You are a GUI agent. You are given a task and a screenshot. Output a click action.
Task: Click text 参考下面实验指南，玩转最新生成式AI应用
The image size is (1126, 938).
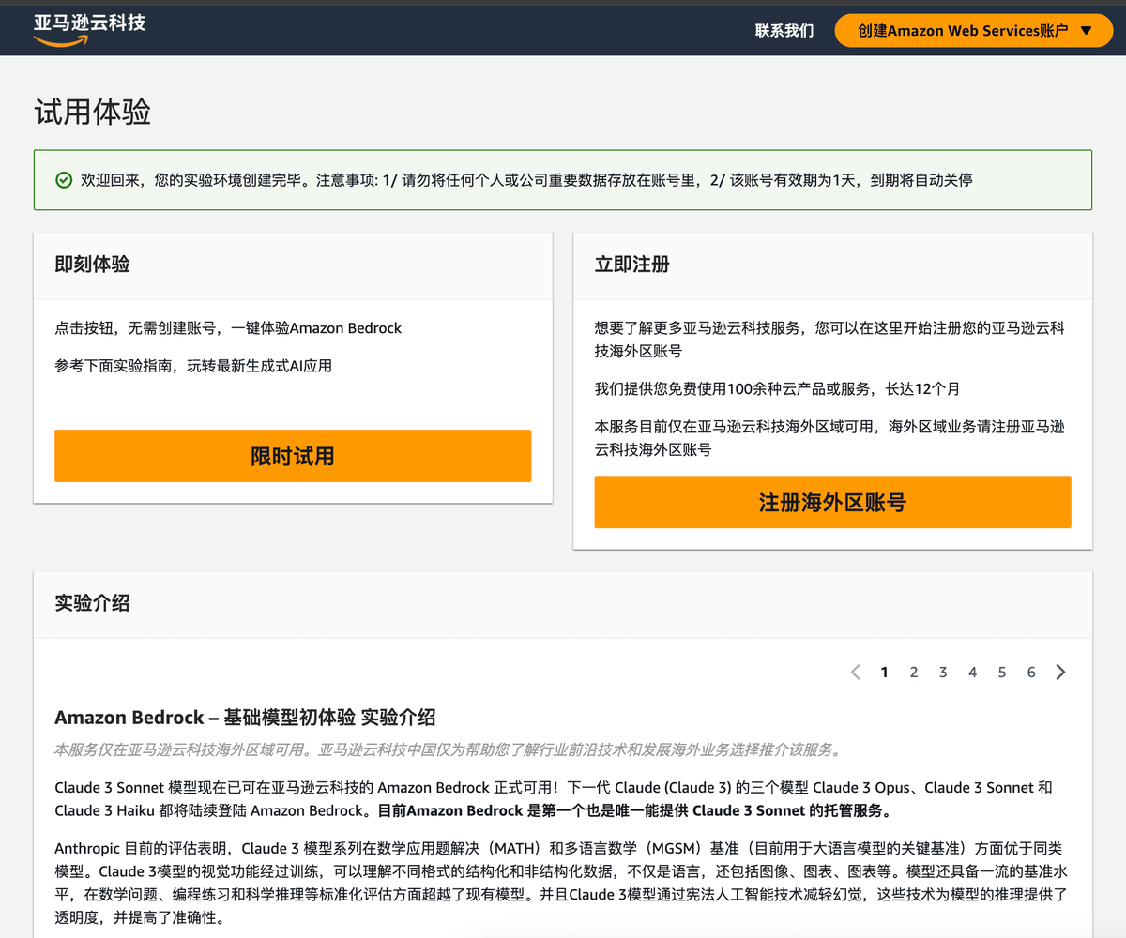coord(193,366)
